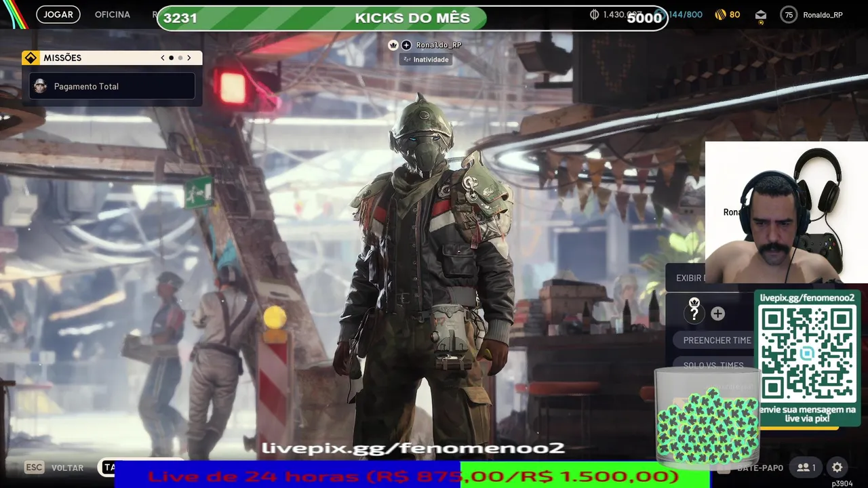
Task: Click the ESC key icon
Action: pyautogui.click(x=34, y=467)
